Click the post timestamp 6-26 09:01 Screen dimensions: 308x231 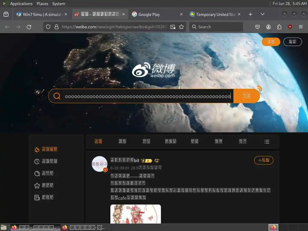click(120, 168)
